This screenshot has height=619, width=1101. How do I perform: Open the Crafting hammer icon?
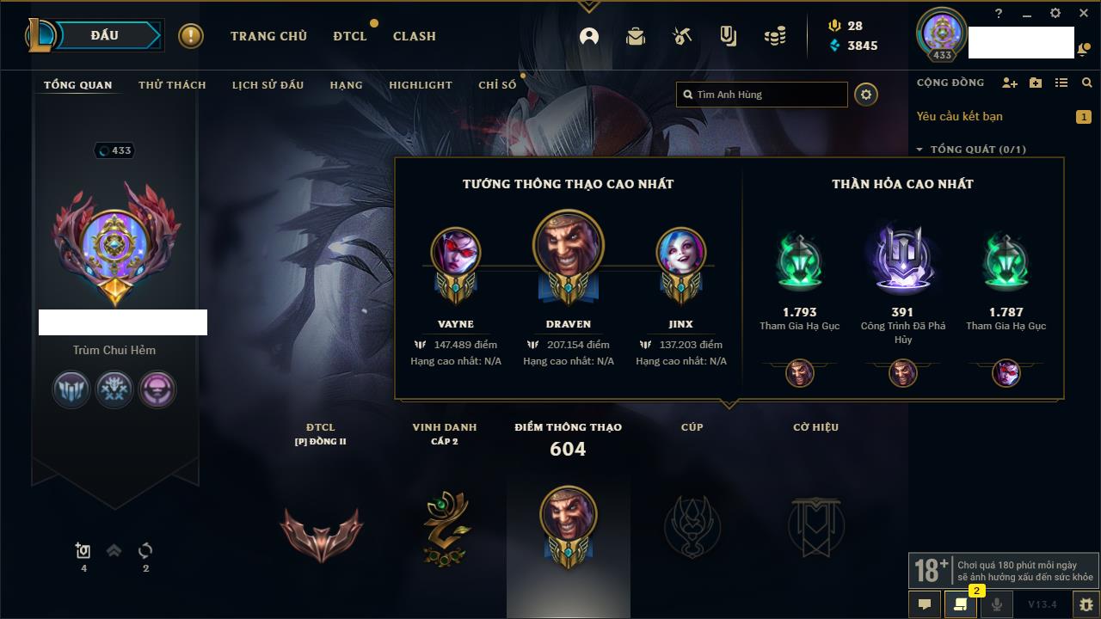coord(682,36)
